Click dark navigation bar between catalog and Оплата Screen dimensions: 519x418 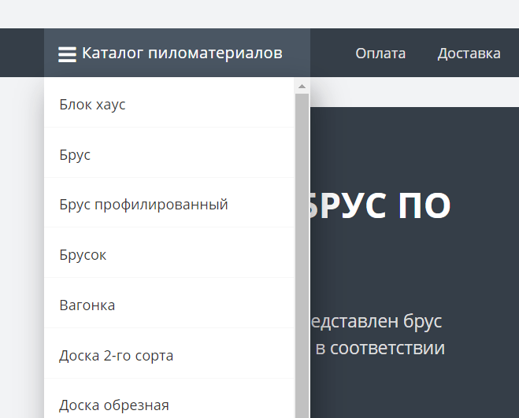pos(331,54)
